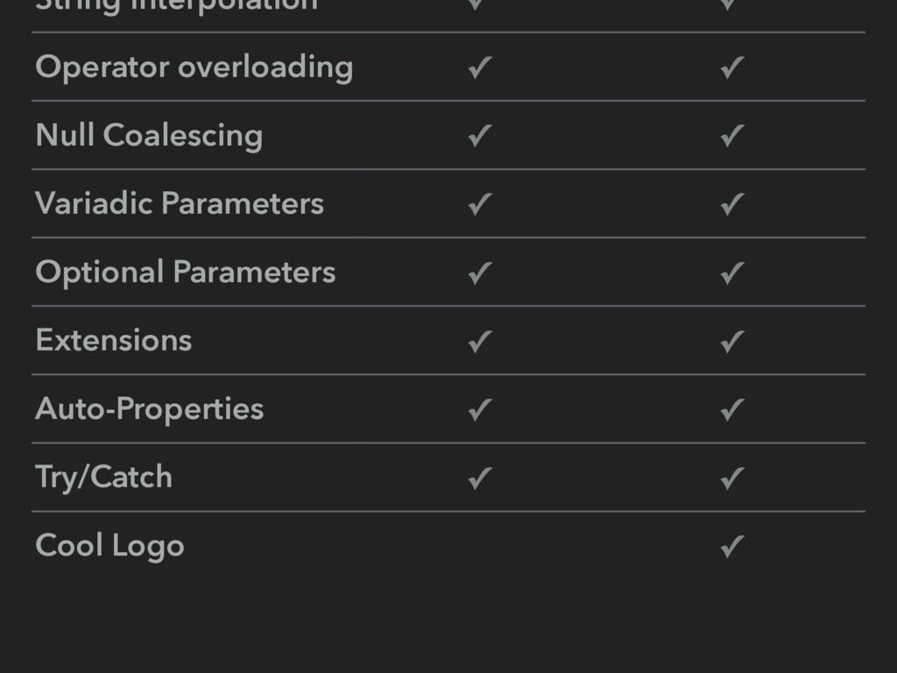Select the right checkmark beside Null Coalescing
Screen dimensions: 897x673
(731, 136)
